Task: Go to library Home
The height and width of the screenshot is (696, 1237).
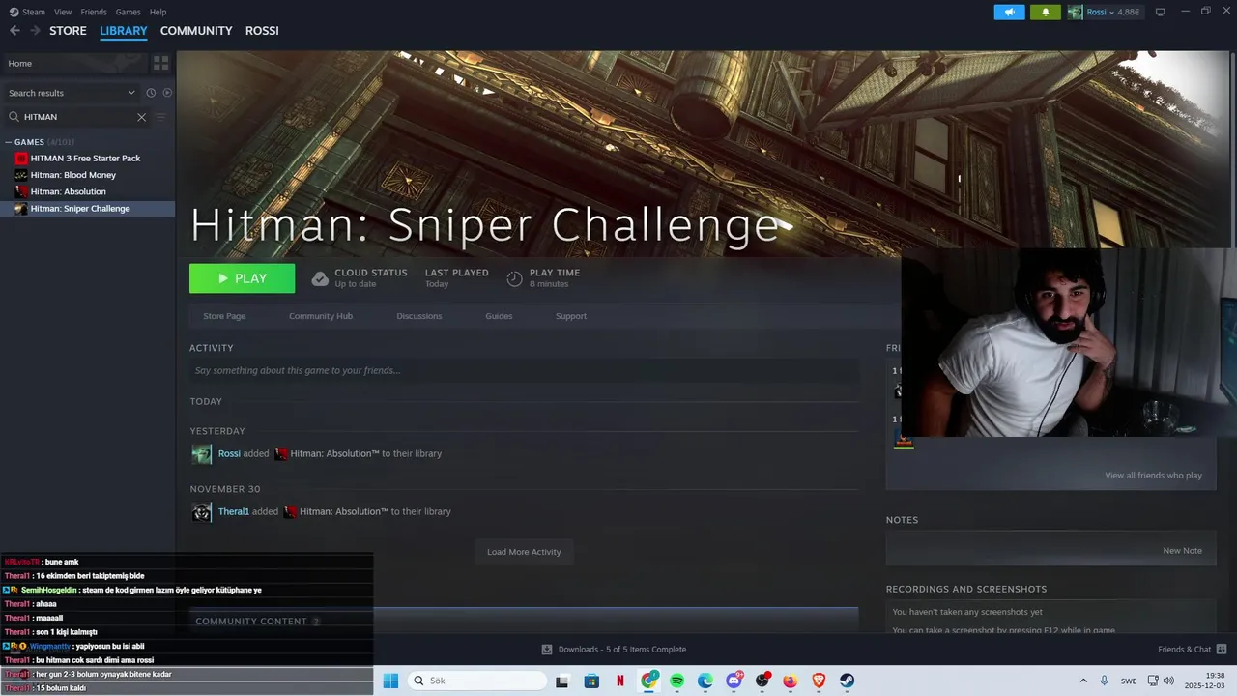Action: tap(74, 63)
